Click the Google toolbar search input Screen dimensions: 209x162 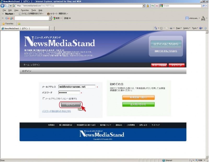point(32,18)
